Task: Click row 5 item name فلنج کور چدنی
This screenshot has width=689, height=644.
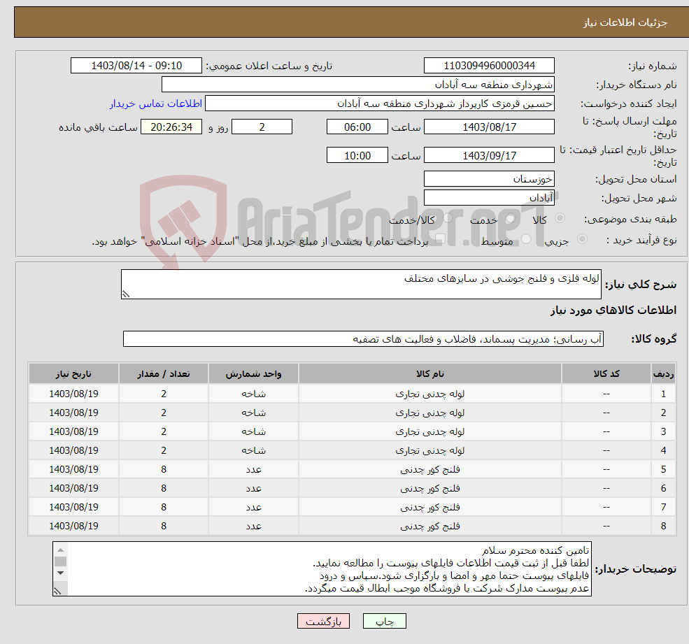Action: coord(429,469)
